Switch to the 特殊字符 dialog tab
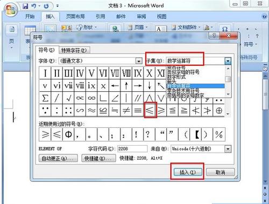The image size is (269, 204). pyautogui.click(x=74, y=50)
